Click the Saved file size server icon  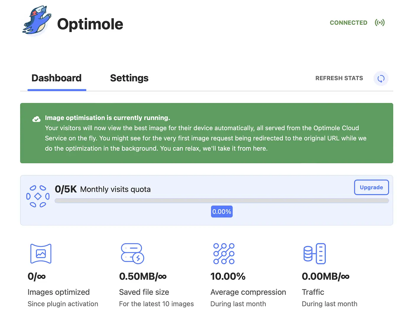(132, 253)
